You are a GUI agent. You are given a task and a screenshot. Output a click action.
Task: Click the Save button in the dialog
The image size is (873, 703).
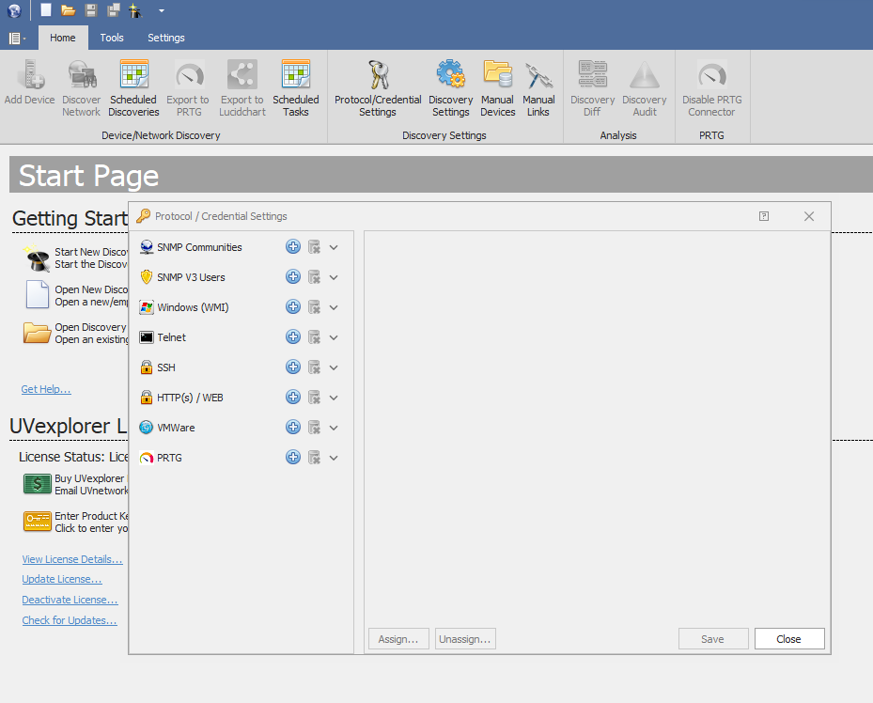point(713,639)
